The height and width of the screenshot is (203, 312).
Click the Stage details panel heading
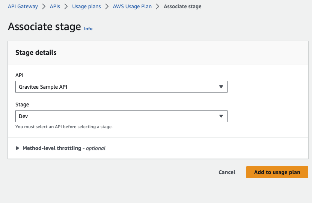point(36,53)
